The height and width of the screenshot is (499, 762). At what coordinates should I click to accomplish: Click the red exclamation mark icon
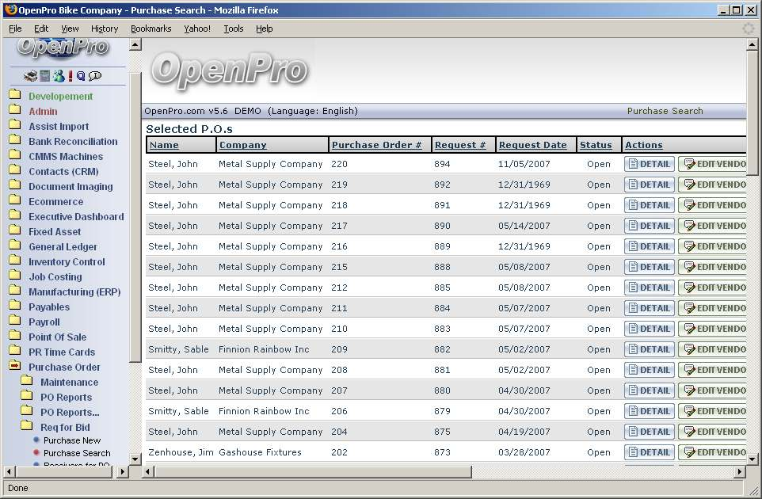[x=70, y=76]
